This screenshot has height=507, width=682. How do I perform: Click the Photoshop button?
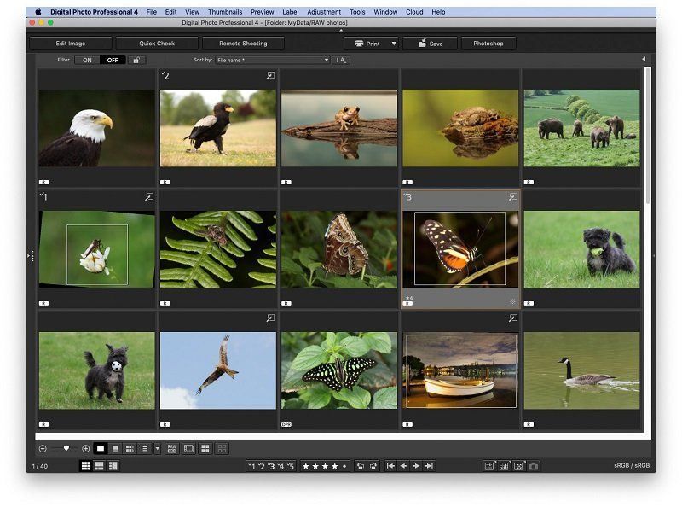(490, 42)
